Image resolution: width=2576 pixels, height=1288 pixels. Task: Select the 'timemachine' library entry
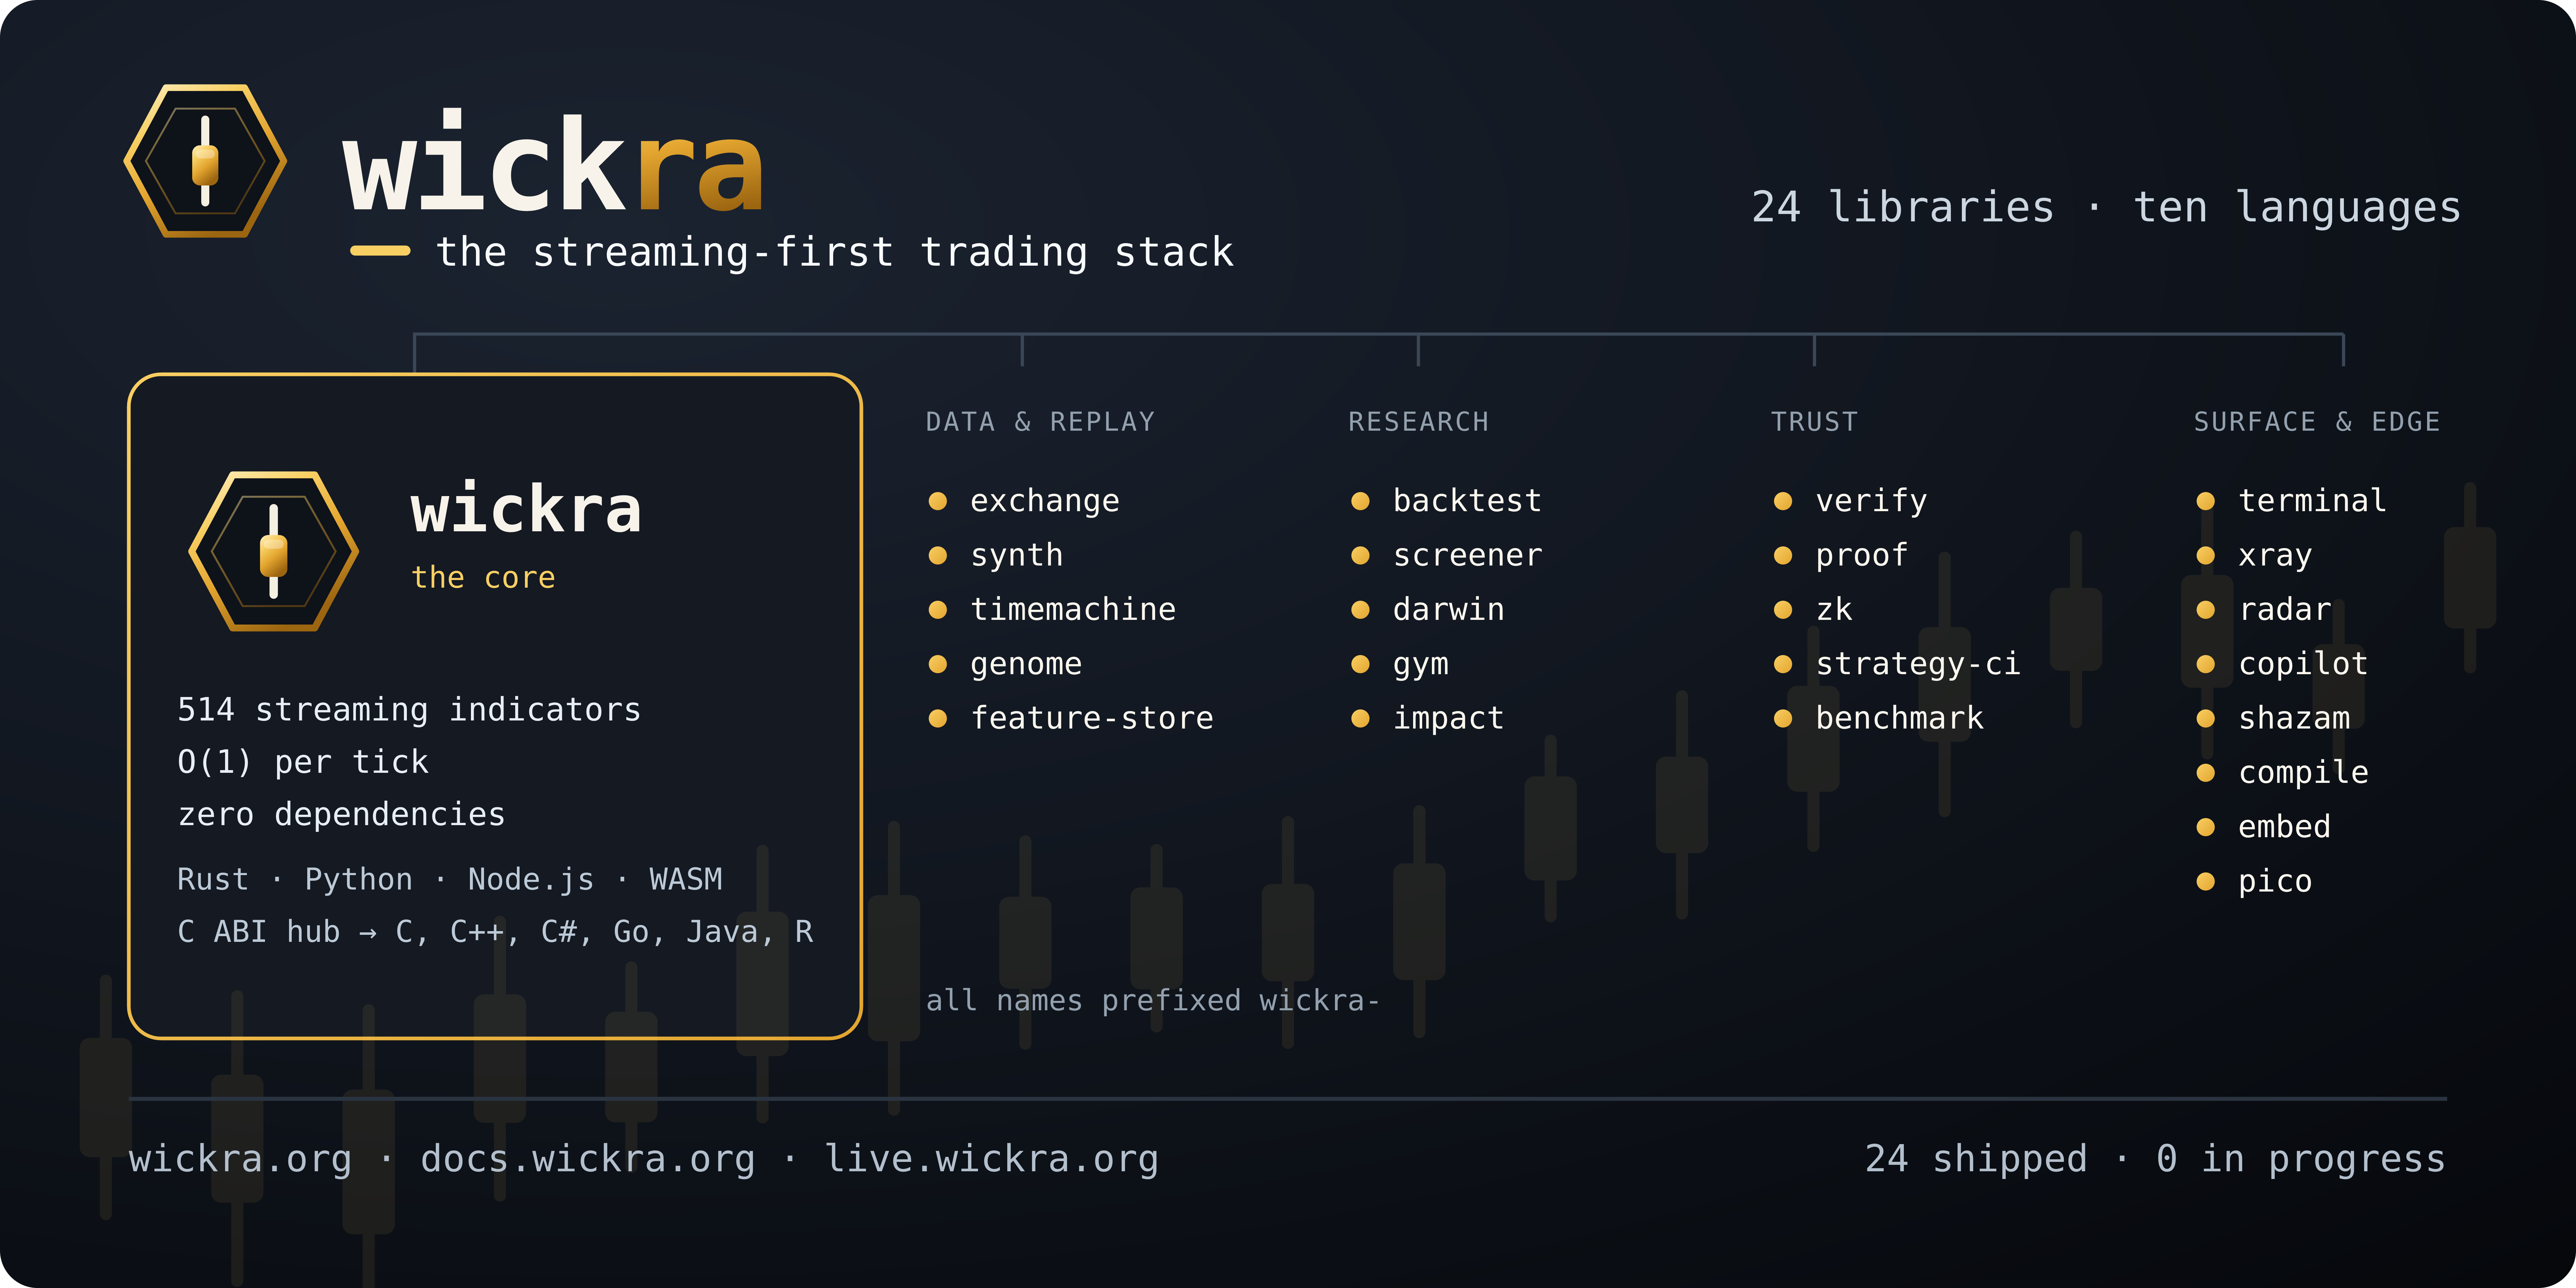point(1052,609)
